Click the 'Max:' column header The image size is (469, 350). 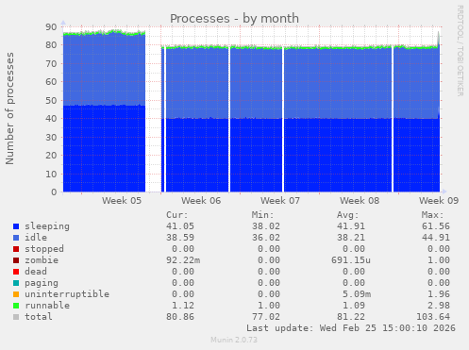coord(433,215)
